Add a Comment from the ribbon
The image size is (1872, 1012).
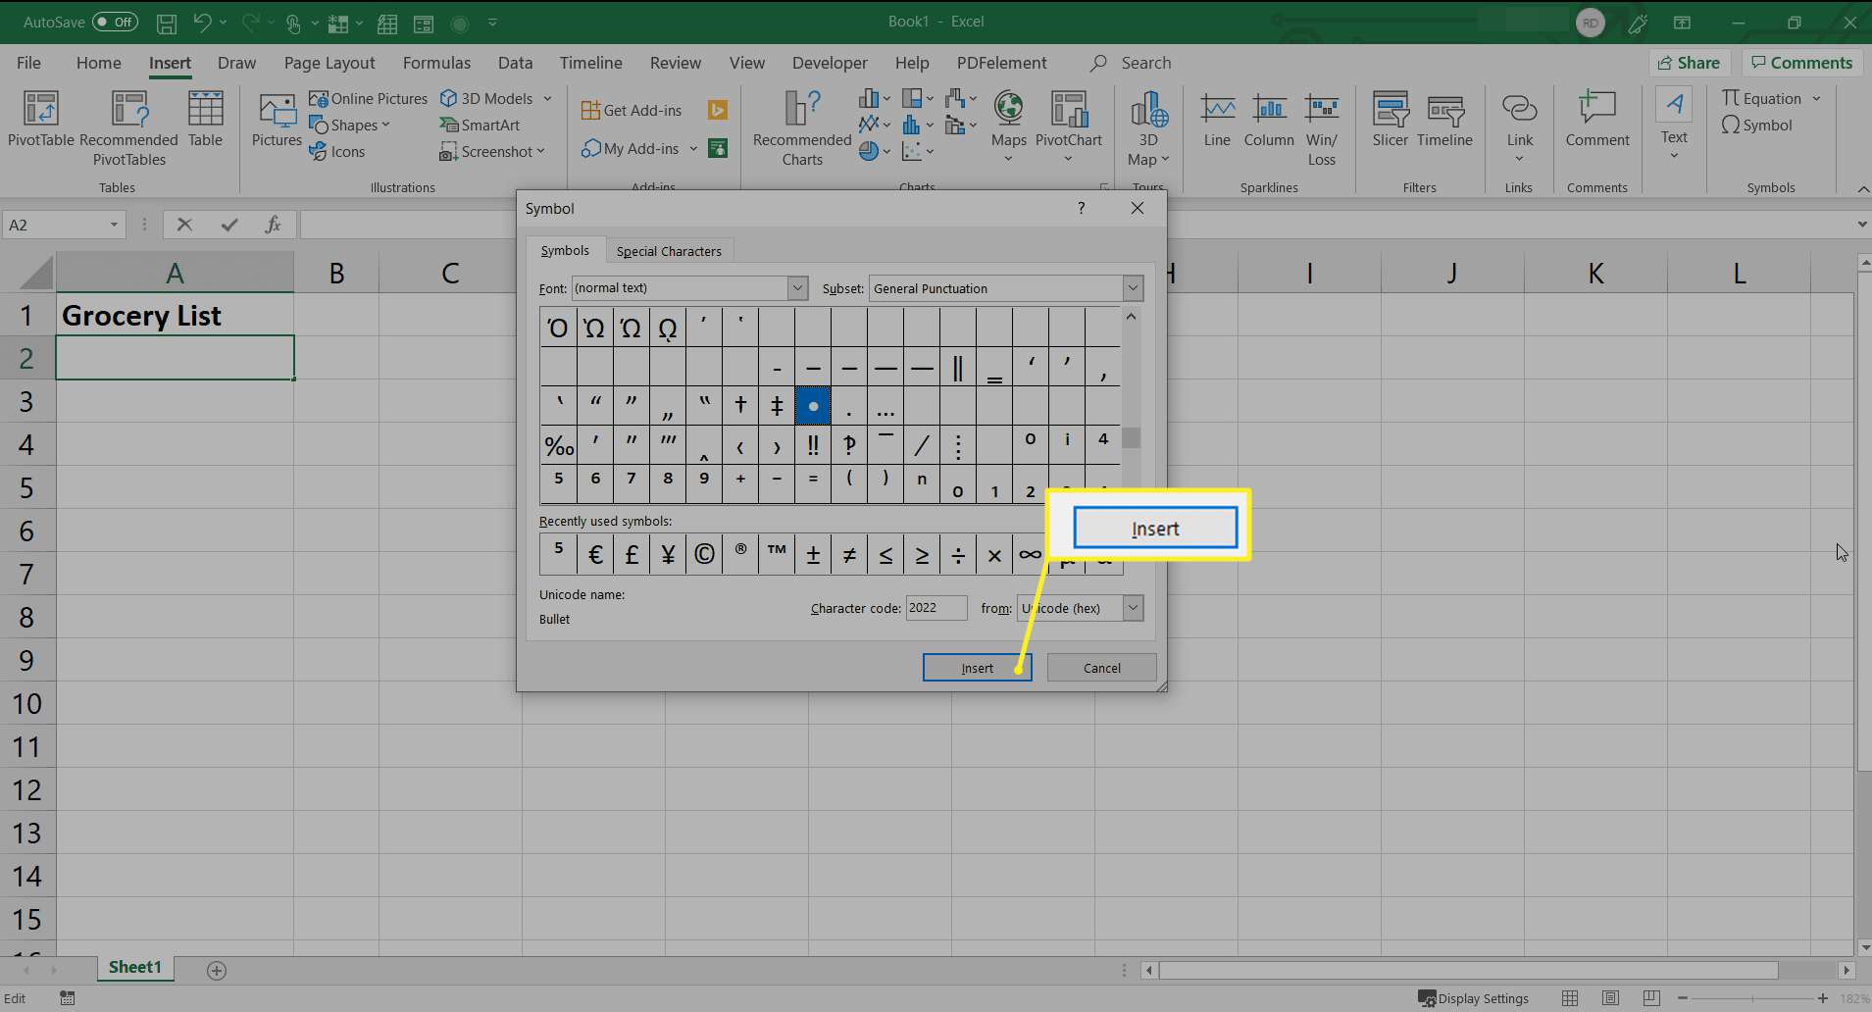tap(1597, 119)
